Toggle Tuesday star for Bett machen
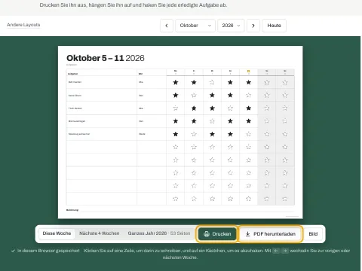Viewport: 362px width, 271px height. click(x=194, y=82)
